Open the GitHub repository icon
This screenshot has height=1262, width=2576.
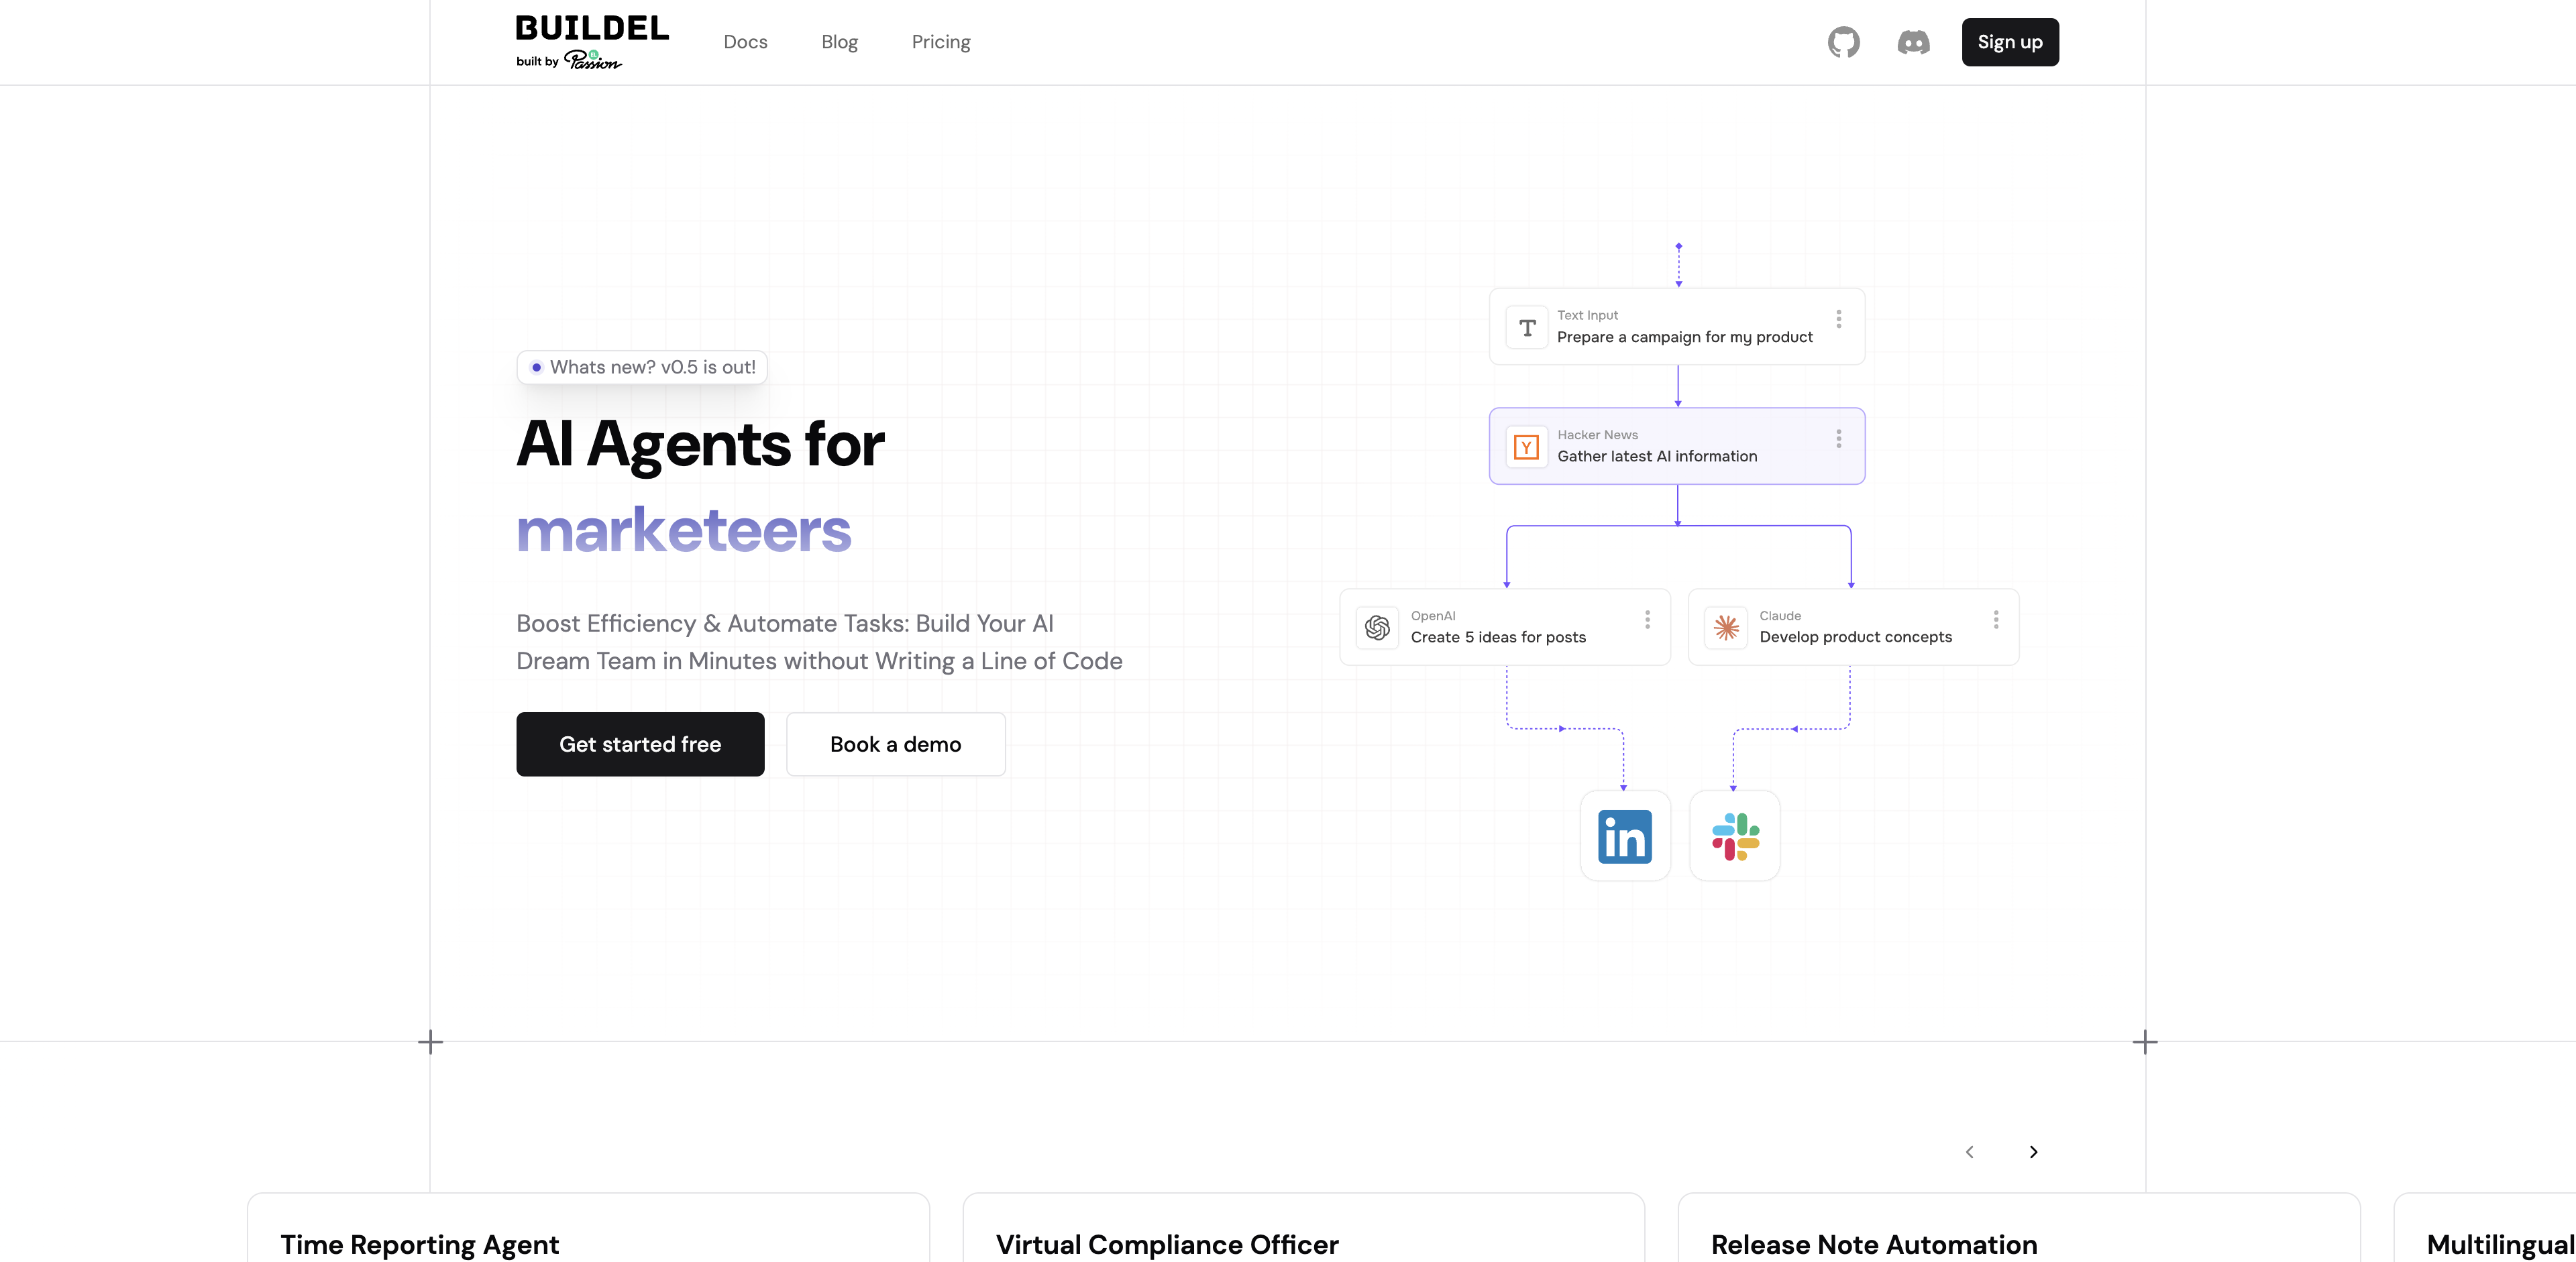point(1843,42)
